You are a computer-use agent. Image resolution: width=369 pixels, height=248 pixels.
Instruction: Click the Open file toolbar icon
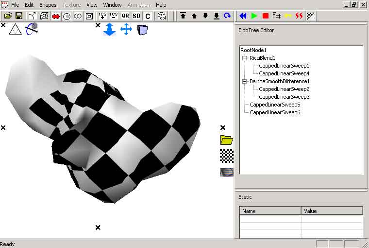click(x=8, y=16)
